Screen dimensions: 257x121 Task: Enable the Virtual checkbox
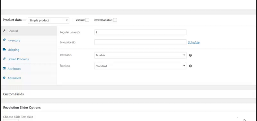coord(87,20)
